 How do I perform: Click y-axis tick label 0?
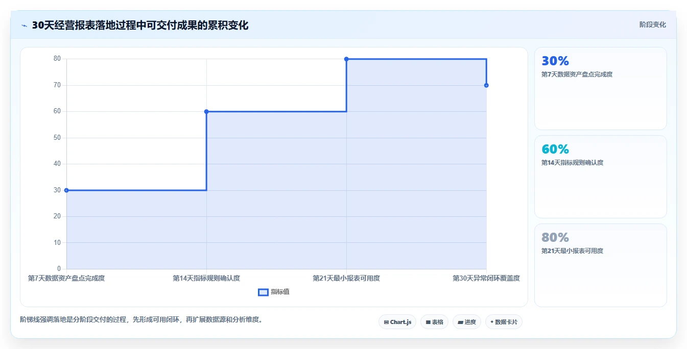[x=59, y=269]
